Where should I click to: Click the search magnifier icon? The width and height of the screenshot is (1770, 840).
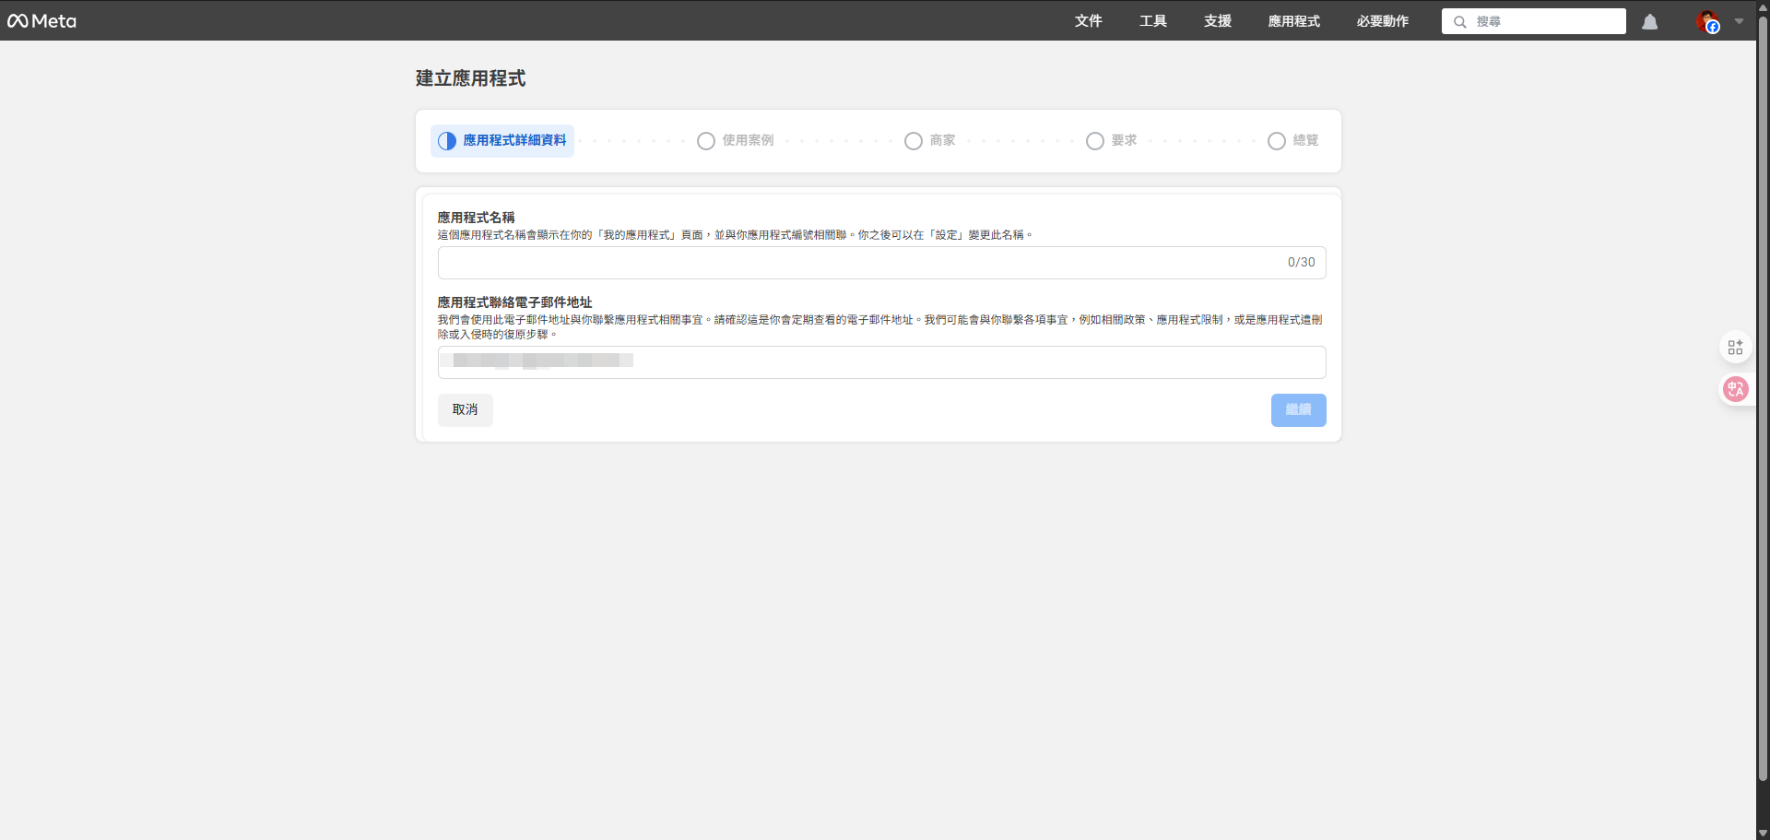point(1459,21)
